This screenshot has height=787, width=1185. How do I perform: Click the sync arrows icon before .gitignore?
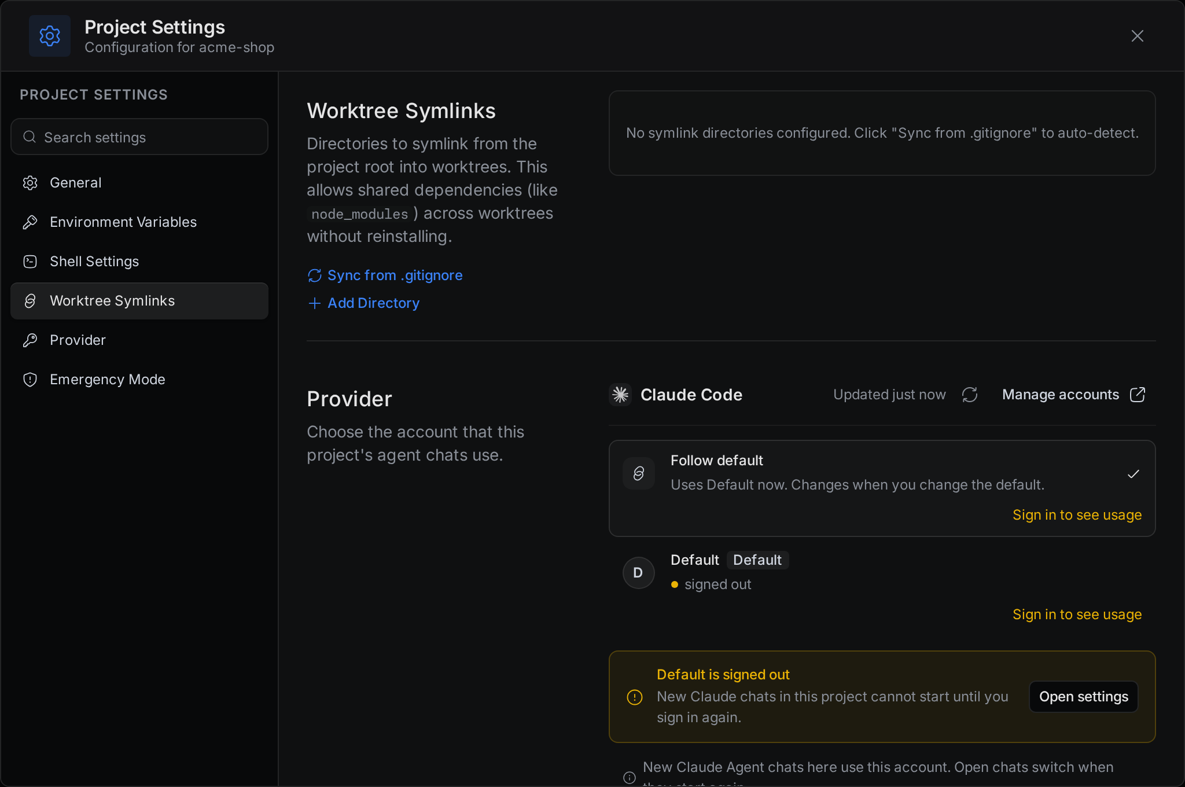314,276
